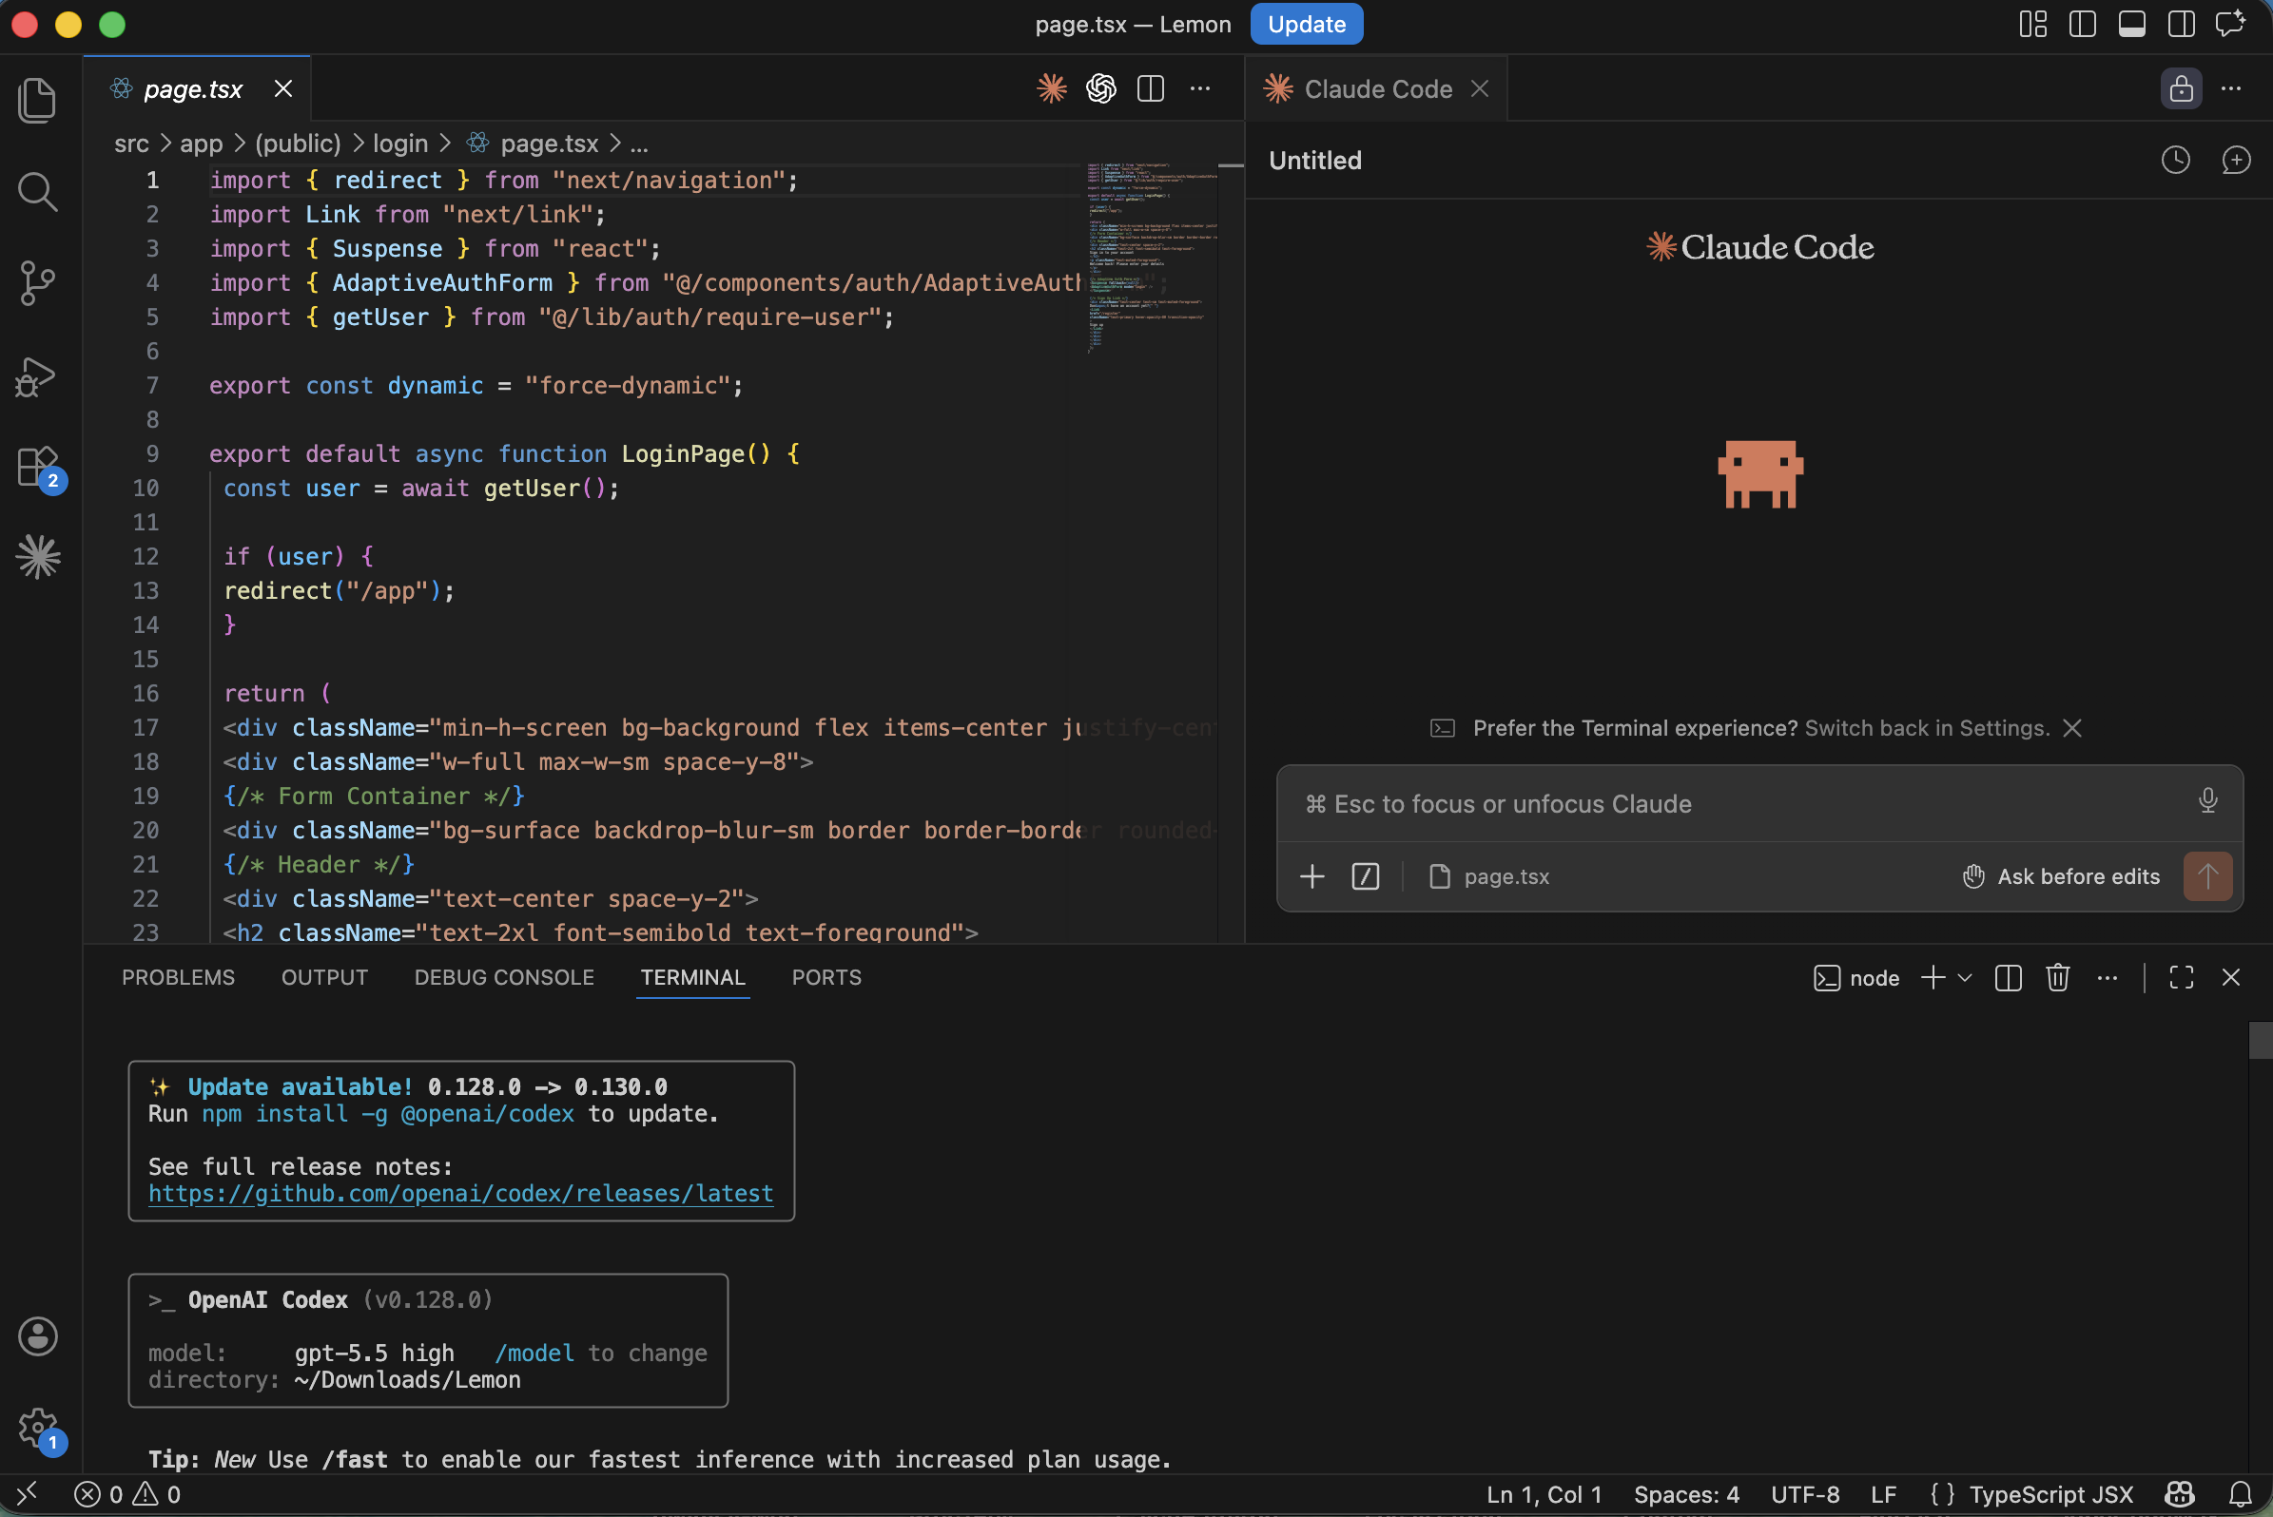Open Claude Code from the activity bar
Viewport: 2273px width, 1517px height.
pyautogui.click(x=38, y=557)
